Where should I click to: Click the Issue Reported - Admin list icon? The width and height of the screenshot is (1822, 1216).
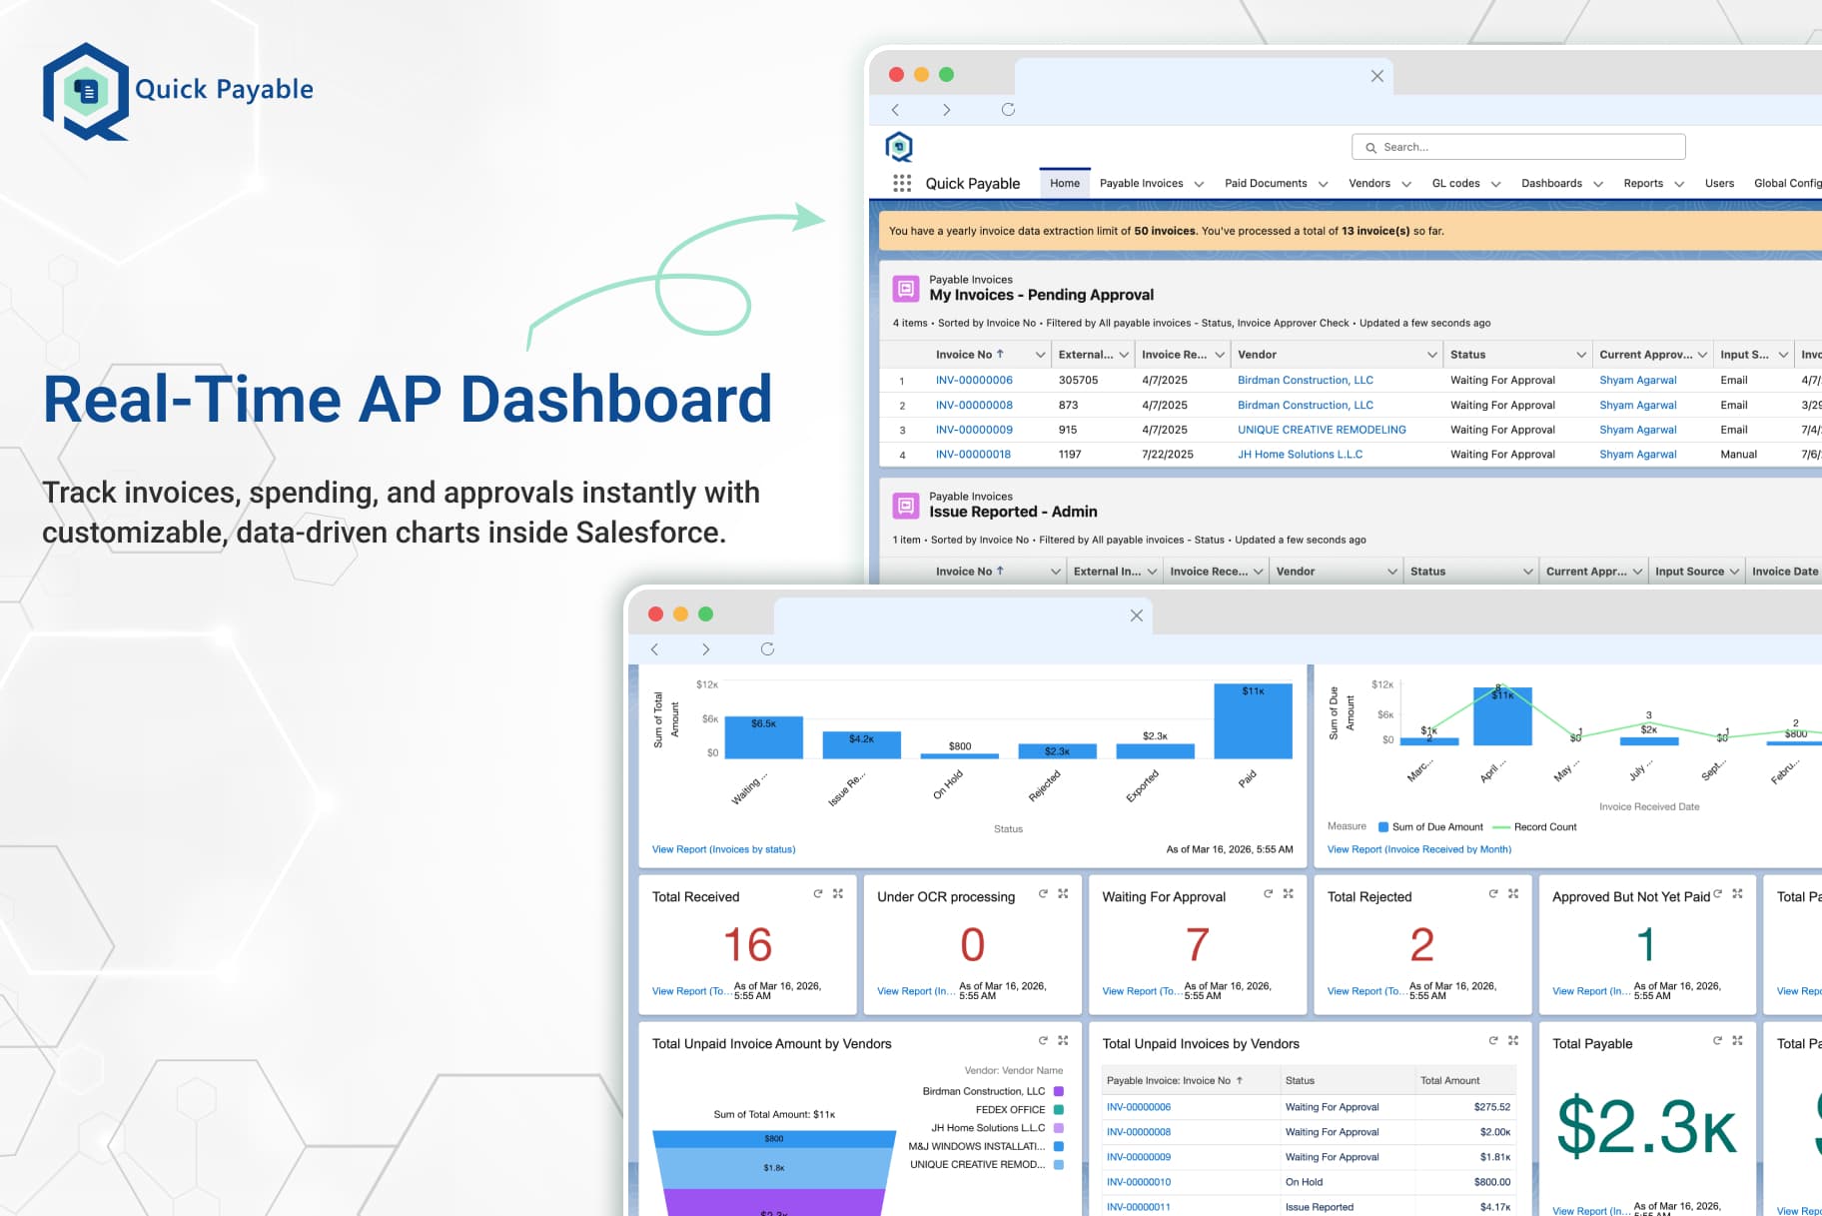[x=906, y=506]
